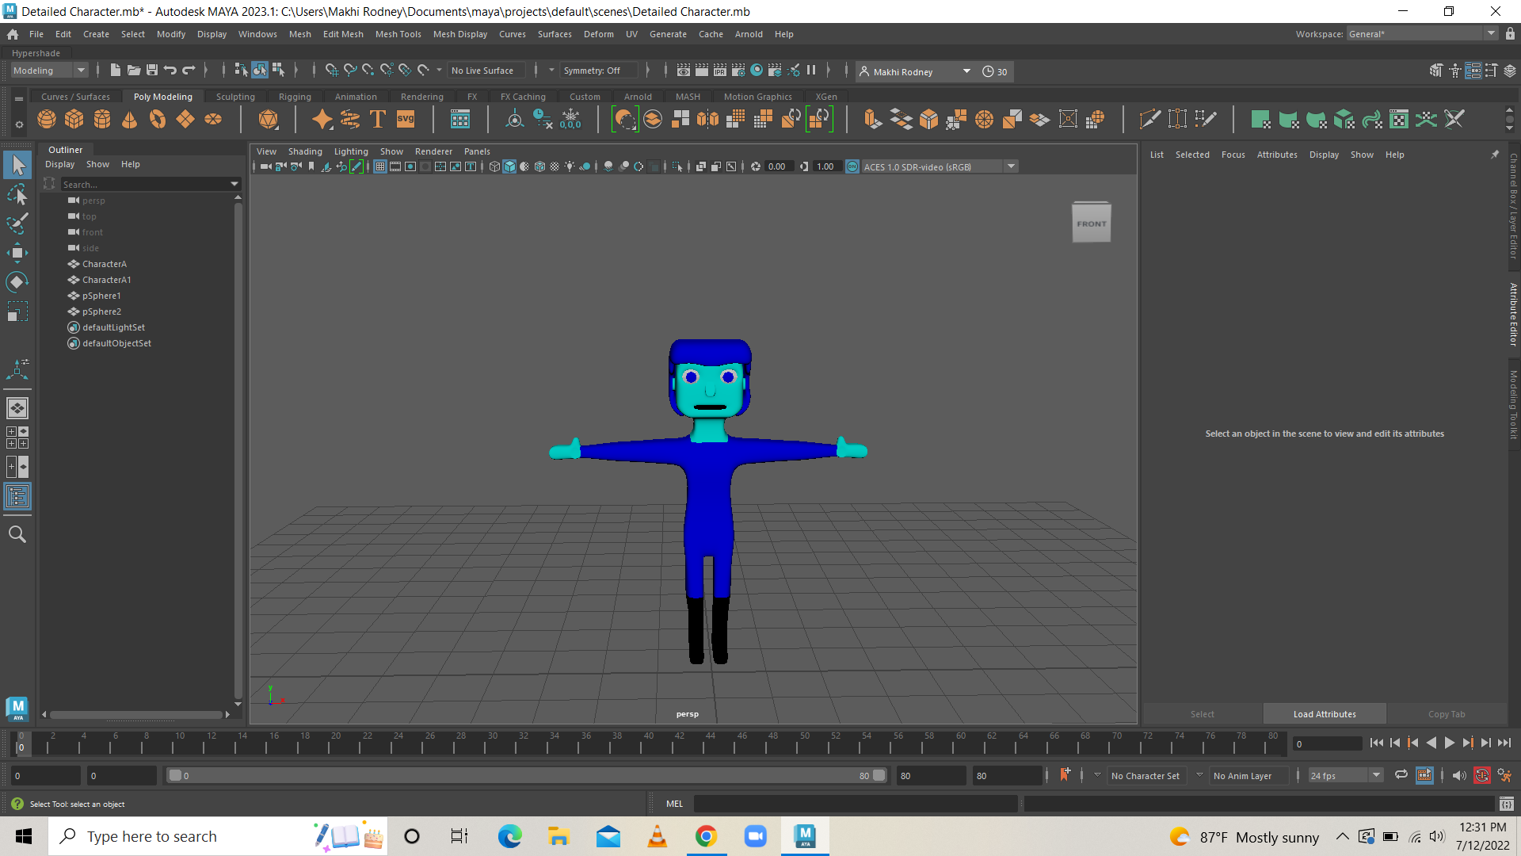Click the Load Attributes button
This screenshot has width=1521, height=856.
point(1325,714)
